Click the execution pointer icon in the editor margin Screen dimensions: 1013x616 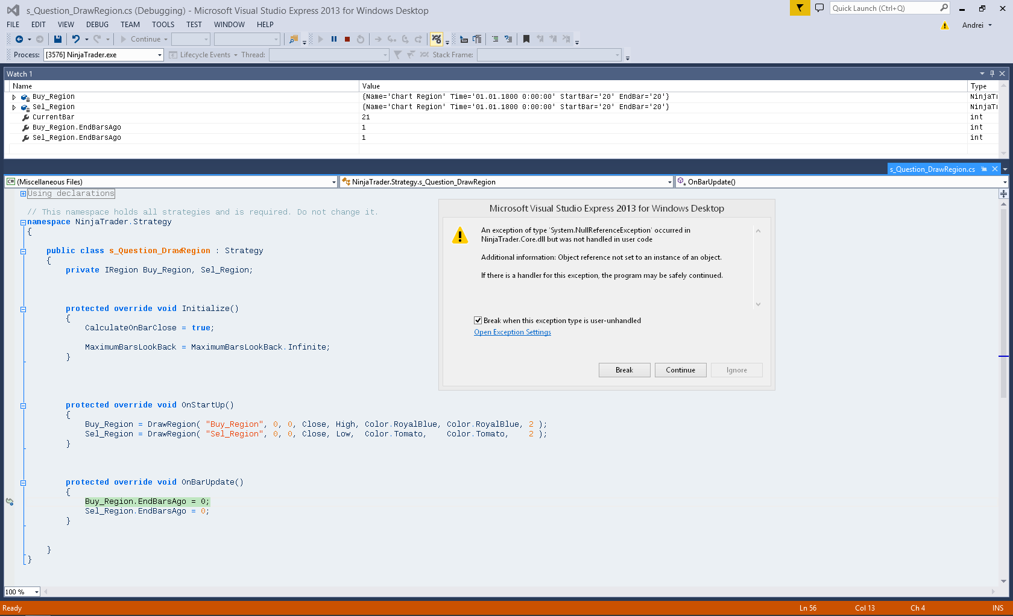pyautogui.click(x=10, y=501)
